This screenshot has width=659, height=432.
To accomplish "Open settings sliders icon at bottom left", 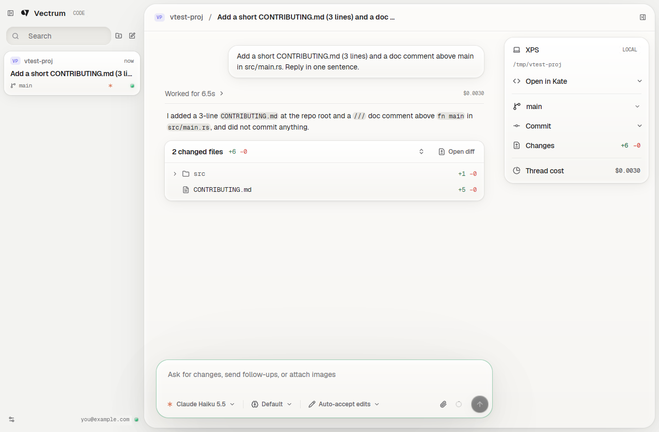I will 12,419.
